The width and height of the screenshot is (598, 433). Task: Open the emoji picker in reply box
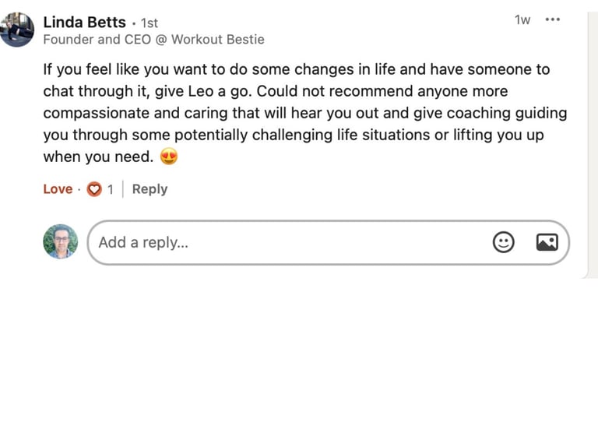coord(504,242)
